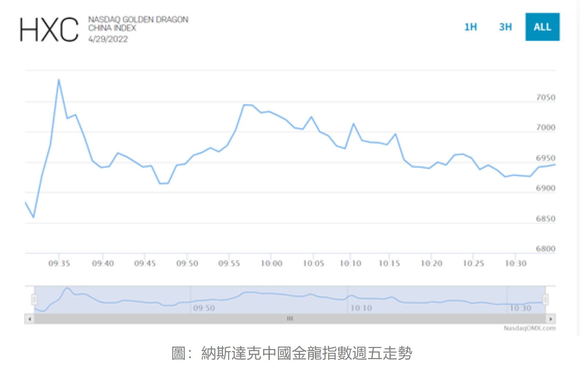Click the navigator's left range handle
The image size is (581, 366).
(x=34, y=299)
